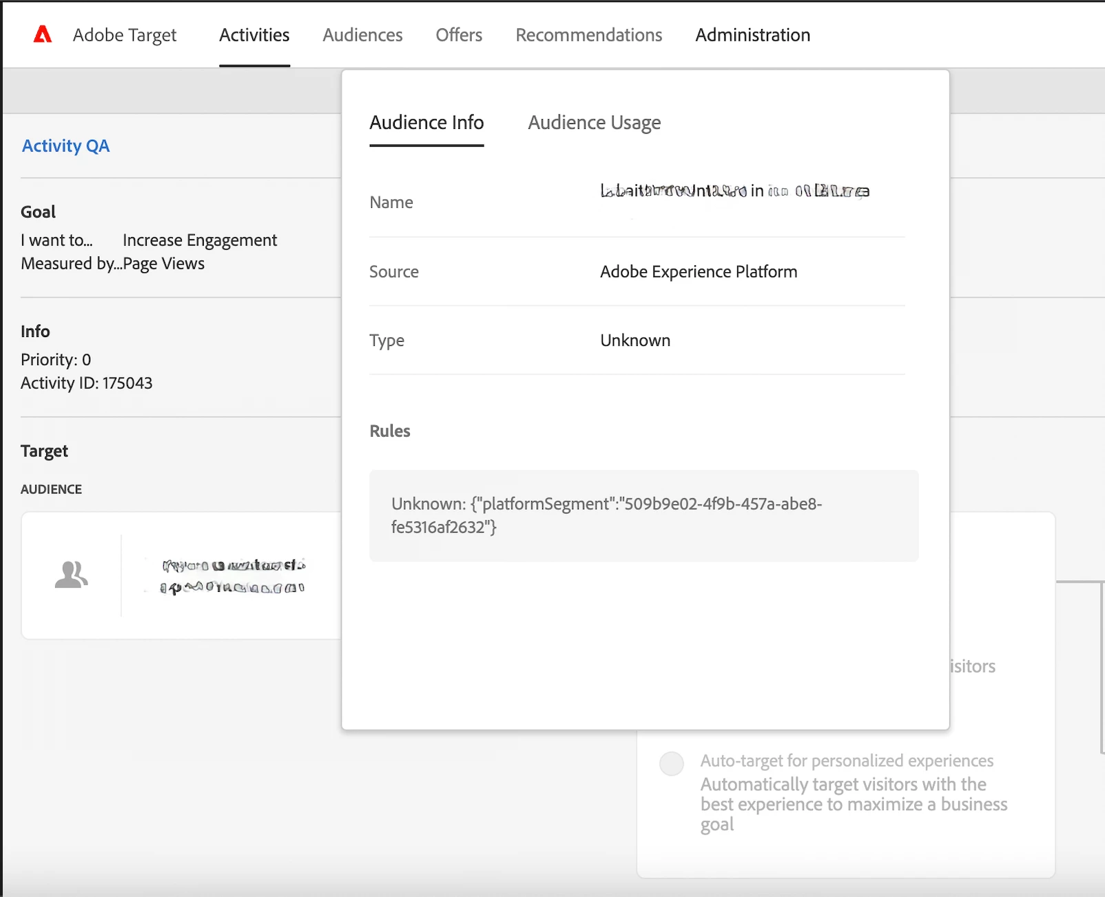Image resolution: width=1105 pixels, height=897 pixels.
Task: Click the Target section heading
Action: (44, 451)
